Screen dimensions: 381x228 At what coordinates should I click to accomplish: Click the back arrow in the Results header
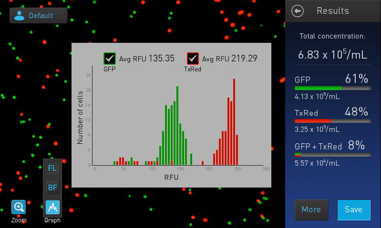tap(298, 11)
